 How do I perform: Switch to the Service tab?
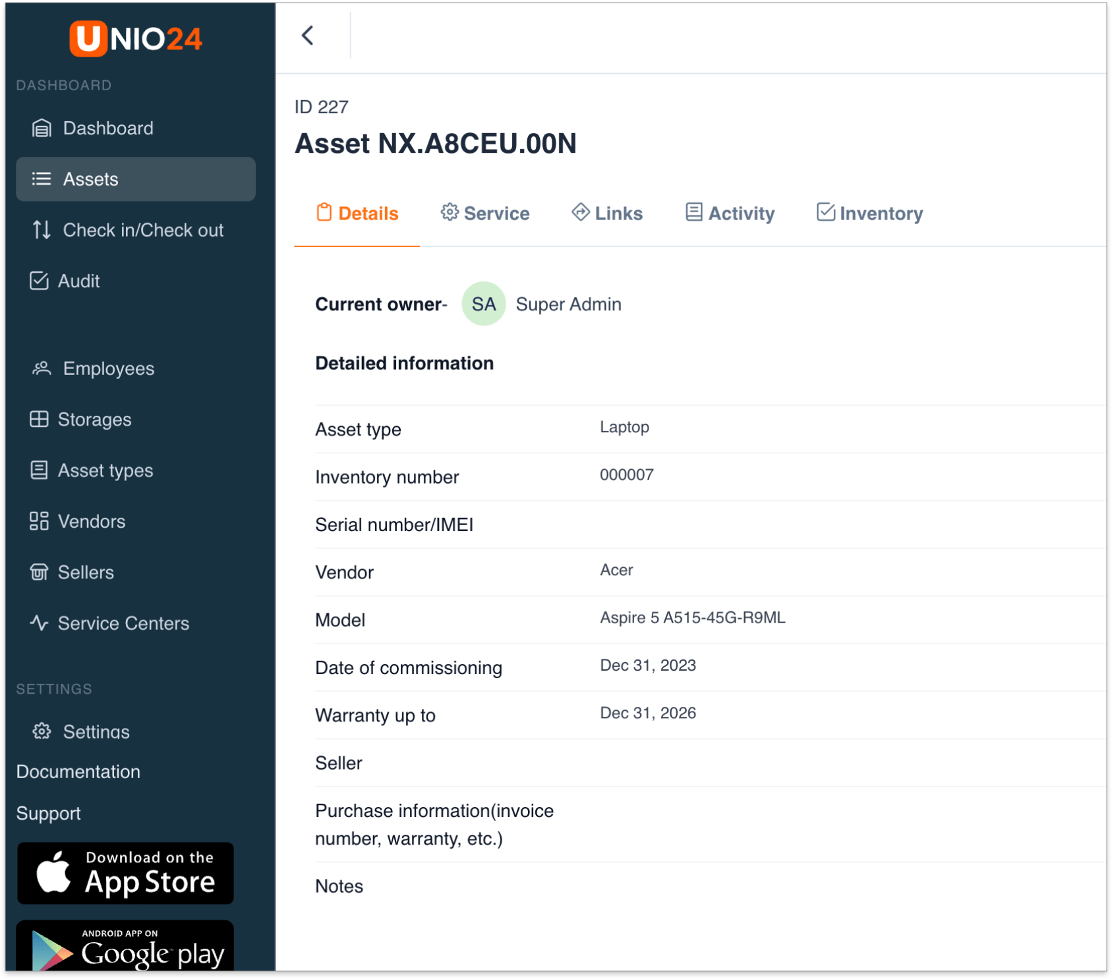tap(485, 213)
